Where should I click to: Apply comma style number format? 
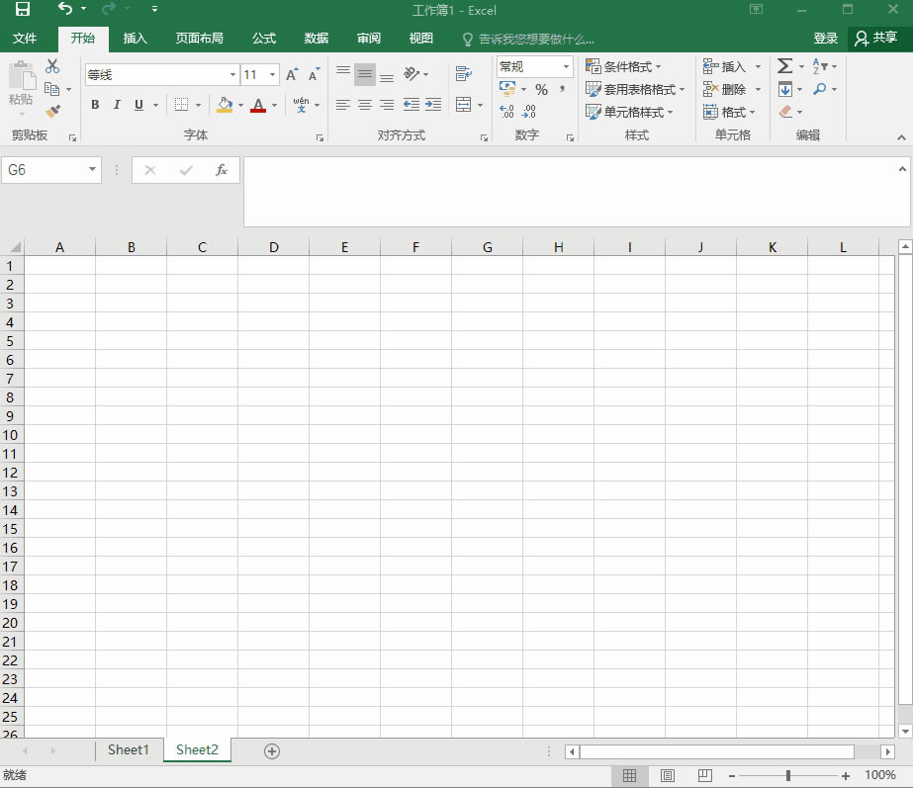562,89
